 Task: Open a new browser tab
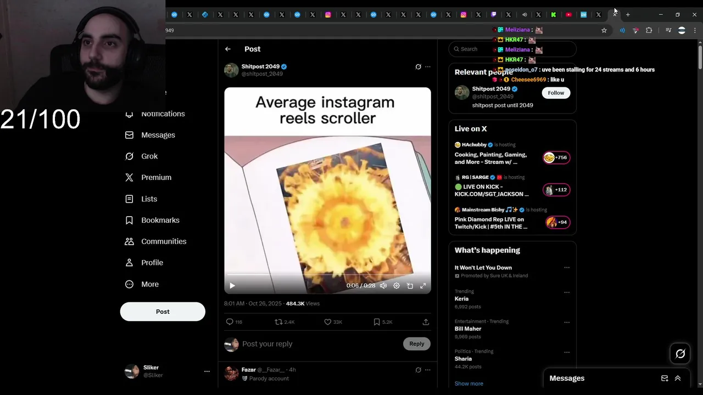628,15
